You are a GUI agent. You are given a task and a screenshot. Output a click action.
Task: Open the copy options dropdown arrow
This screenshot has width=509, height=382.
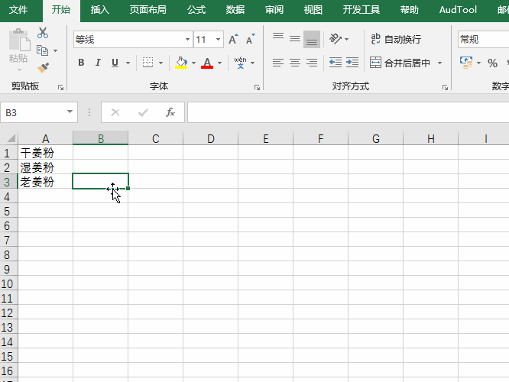click(55, 50)
